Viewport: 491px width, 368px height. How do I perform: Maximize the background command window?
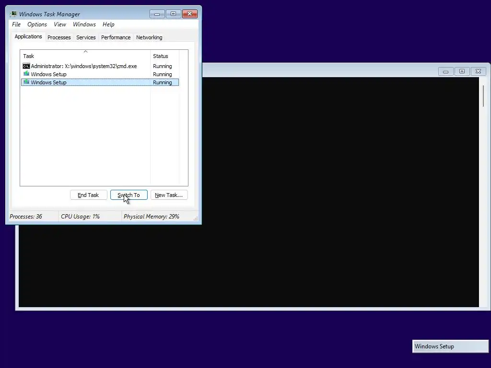(x=462, y=71)
